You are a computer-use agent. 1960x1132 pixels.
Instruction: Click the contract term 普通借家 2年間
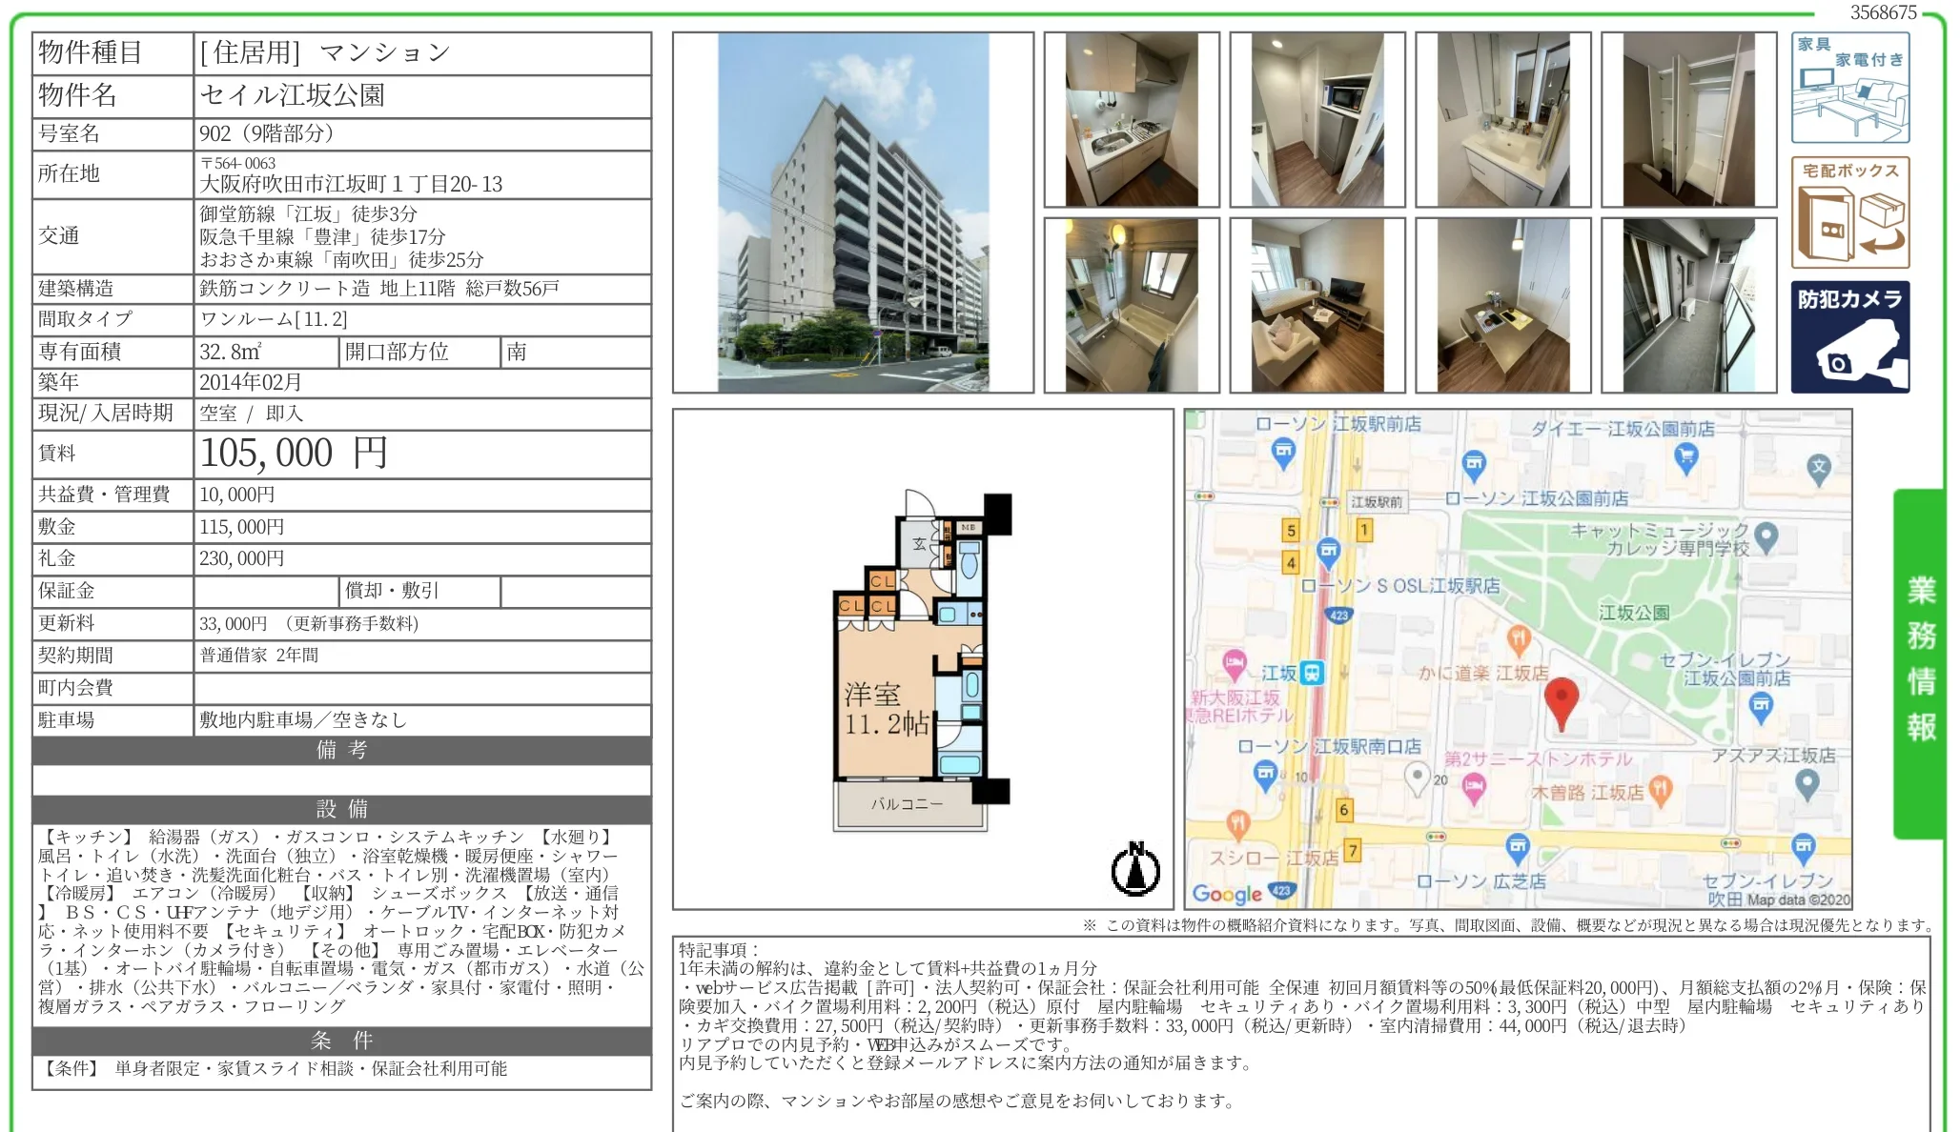coord(259,655)
